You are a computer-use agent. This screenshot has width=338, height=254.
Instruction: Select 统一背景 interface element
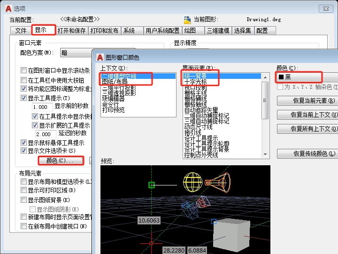coord(222,76)
